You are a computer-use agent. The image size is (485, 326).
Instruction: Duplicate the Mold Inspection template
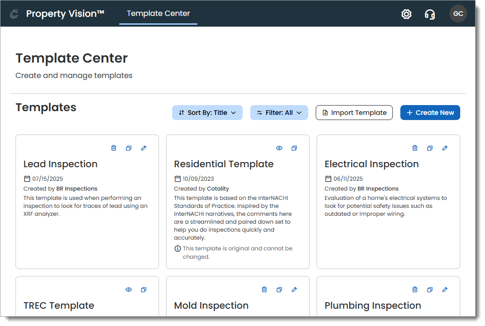click(x=279, y=290)
